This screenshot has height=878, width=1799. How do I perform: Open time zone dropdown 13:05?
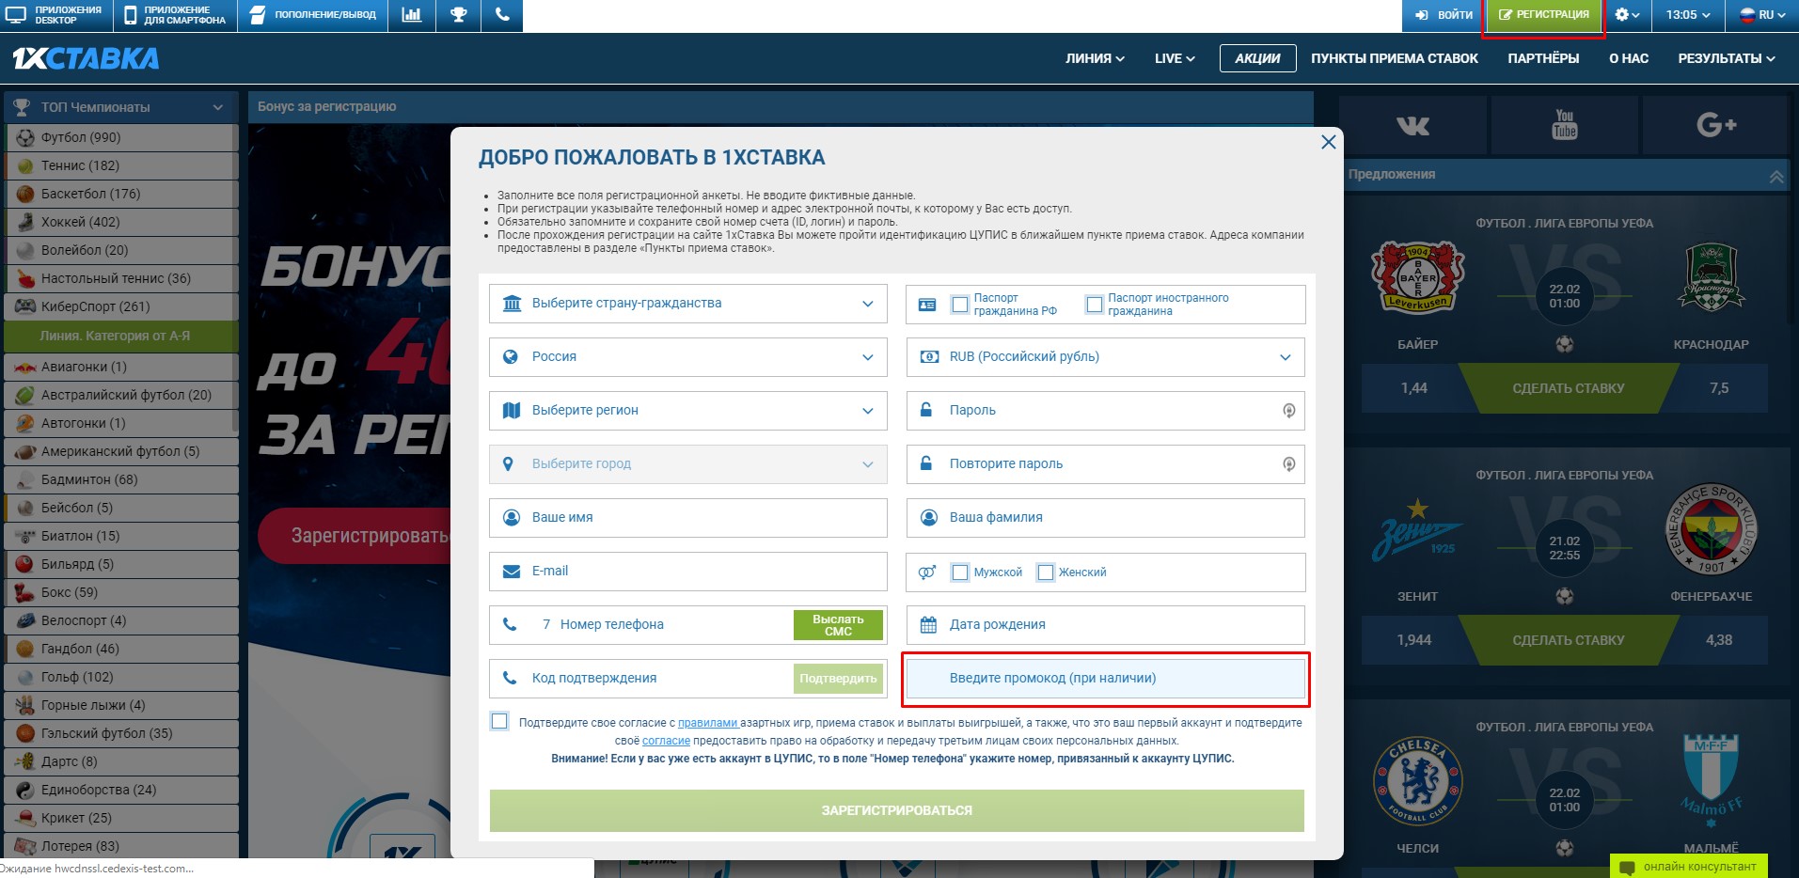coord(1687,15)
